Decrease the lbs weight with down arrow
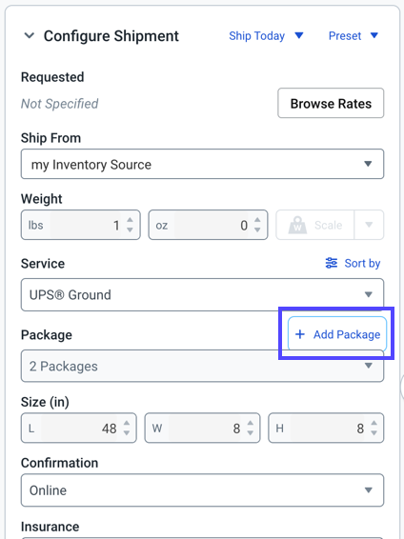The image size is (404, 539). 130,230
